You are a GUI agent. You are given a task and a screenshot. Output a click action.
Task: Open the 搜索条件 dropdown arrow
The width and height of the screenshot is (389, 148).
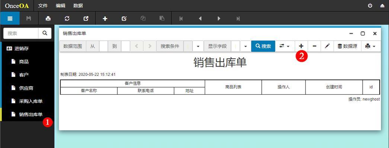(198, 46)
